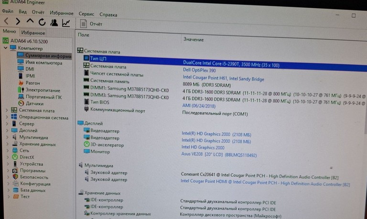367x219 pixels.
Task: Select the 3D-акселератор row icon
Action: [86, 144]
